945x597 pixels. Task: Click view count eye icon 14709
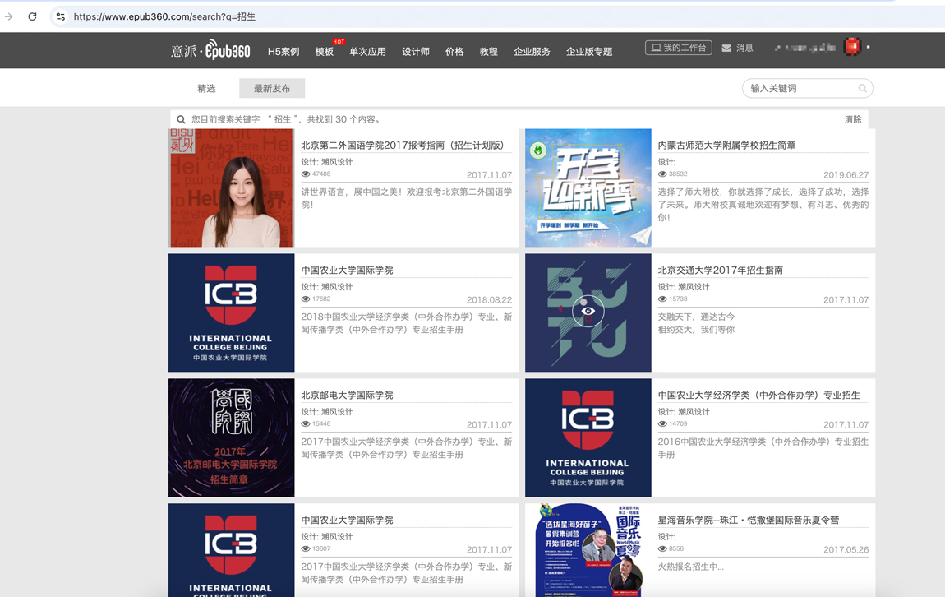click(662, 424)
